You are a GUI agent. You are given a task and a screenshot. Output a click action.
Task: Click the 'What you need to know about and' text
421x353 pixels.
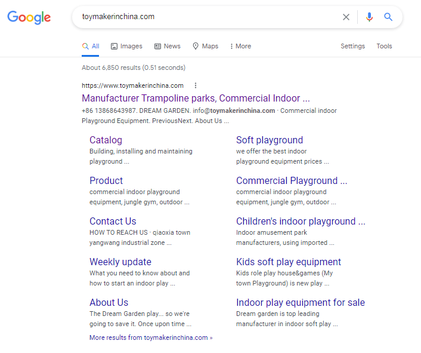(140, 273)
